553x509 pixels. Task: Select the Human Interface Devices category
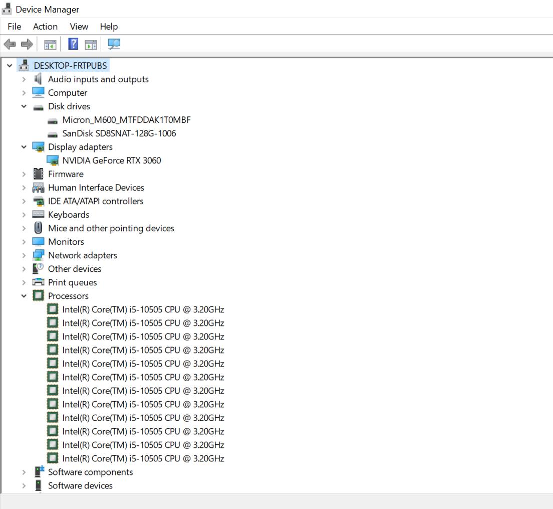96,187
